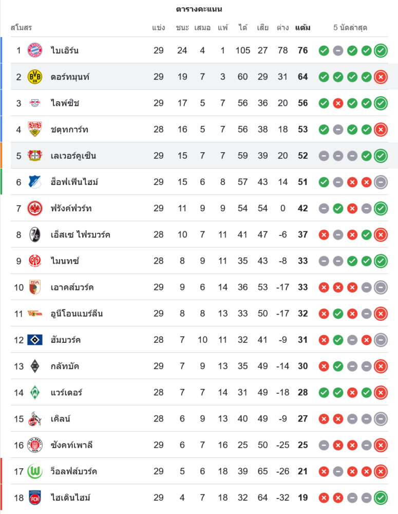This screenshot has width=398, height=514.
Task: Click the แต้ม points column header
Action: click(302, 27)
